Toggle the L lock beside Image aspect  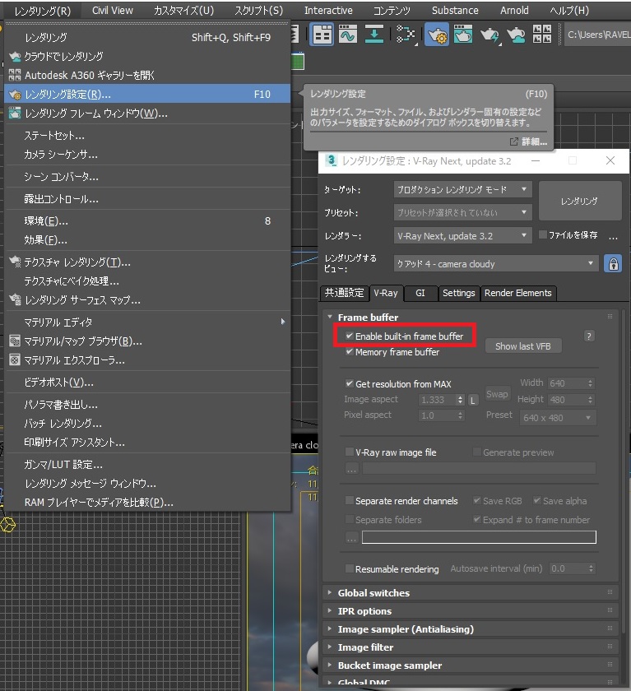click(x=473, y=400)
